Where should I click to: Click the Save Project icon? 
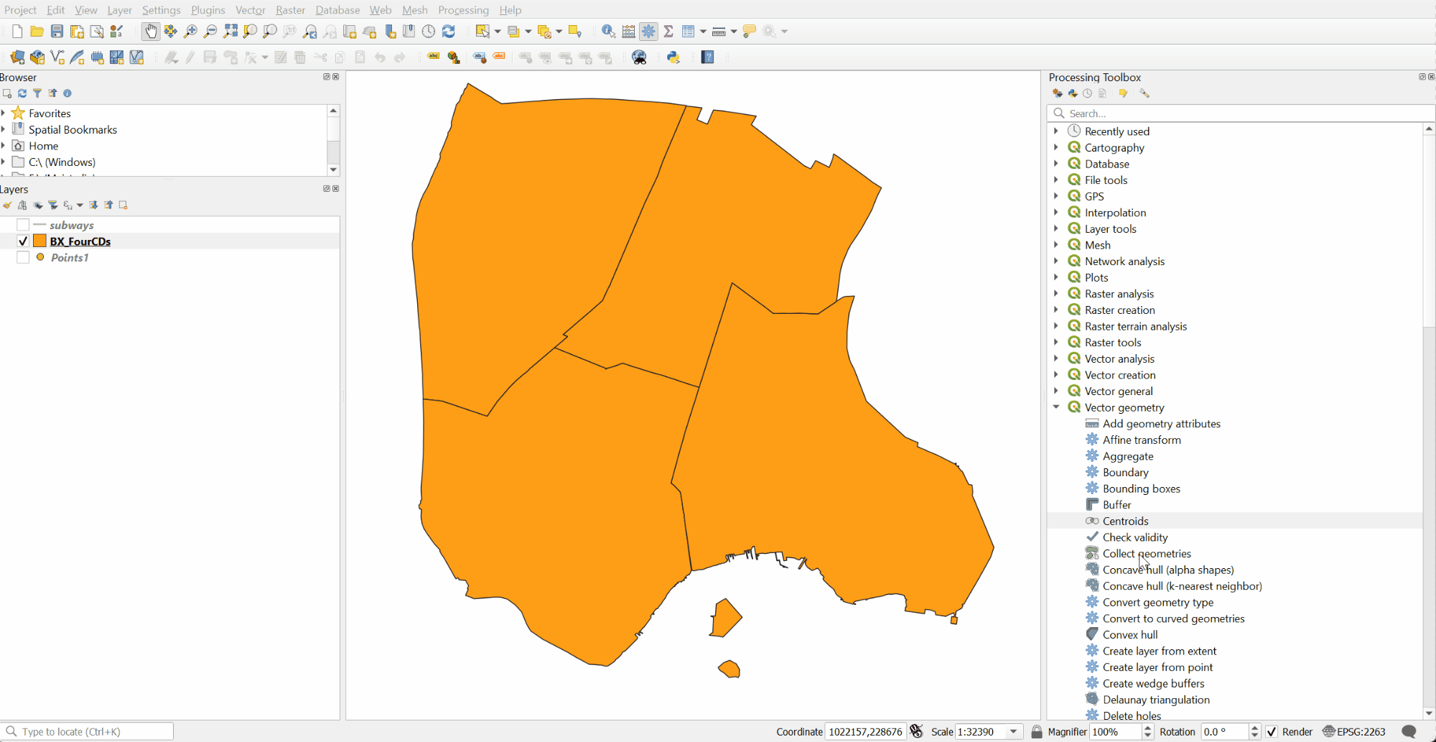(57, 31)
